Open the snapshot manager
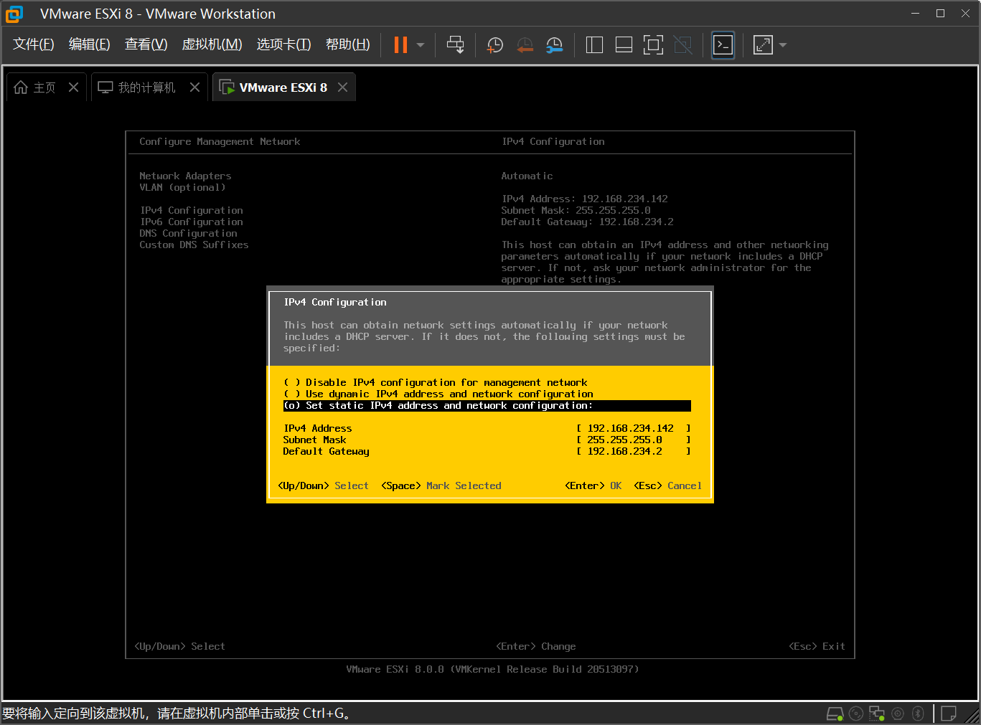This screenshot has width=981, height=725. (x=554, y=45)
